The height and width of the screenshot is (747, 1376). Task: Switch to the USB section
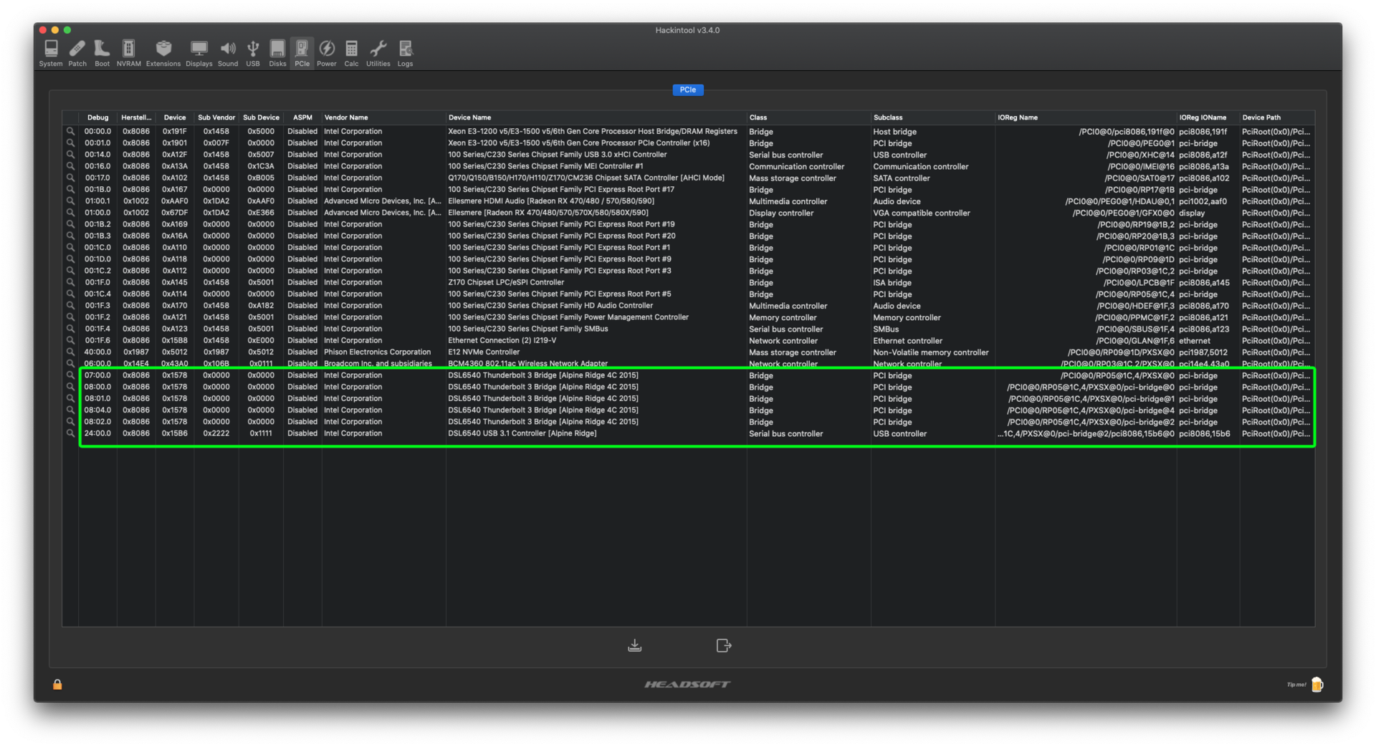tap(253, 53)
